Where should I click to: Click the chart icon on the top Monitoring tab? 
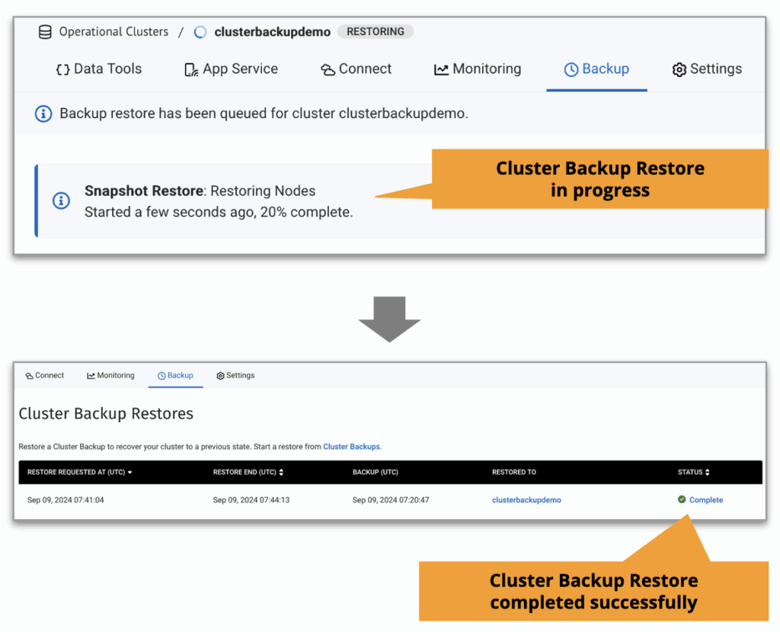(441, 69)
